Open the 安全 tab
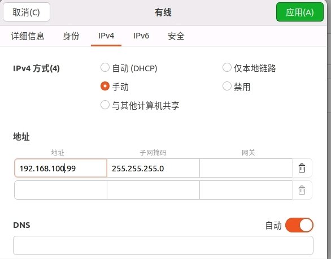 click(176, 36)
